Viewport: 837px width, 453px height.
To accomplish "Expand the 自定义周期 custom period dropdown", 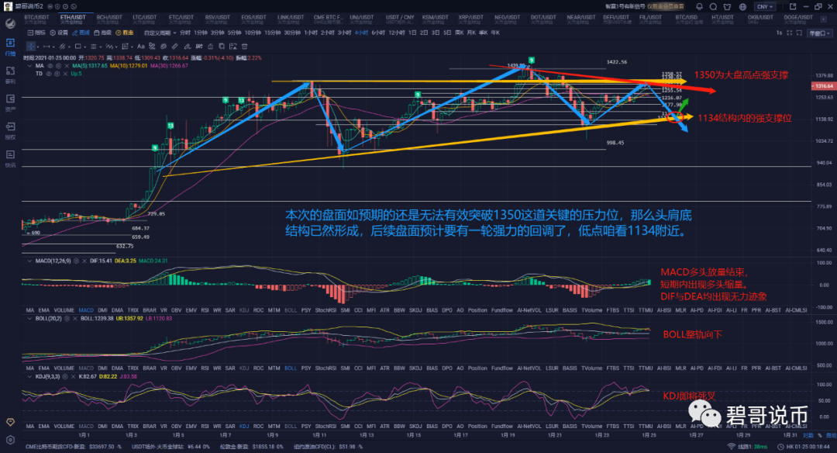I will (x=159, y=33).
